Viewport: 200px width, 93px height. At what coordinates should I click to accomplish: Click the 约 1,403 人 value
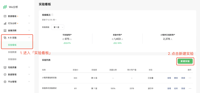[117, 39]
